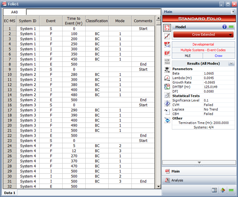Click the MLE analysis method button
This screenshot has width=238, height=197.
187,56
